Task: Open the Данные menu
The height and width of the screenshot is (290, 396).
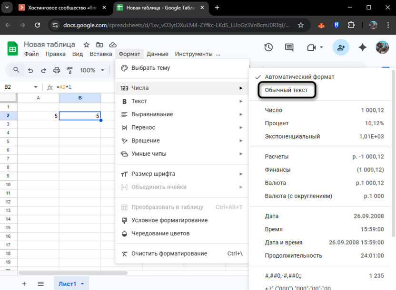Action: 158,54
